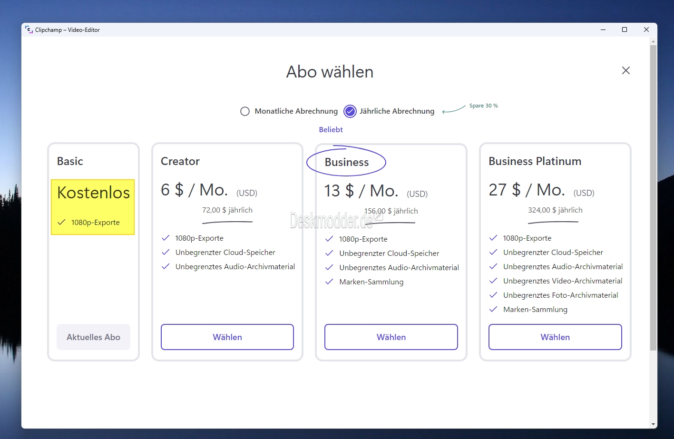Screen dimensions: 674x439
Task: Click the 13 $ / Mo. price
Action: pyautogui.click(x=361, y=191)
